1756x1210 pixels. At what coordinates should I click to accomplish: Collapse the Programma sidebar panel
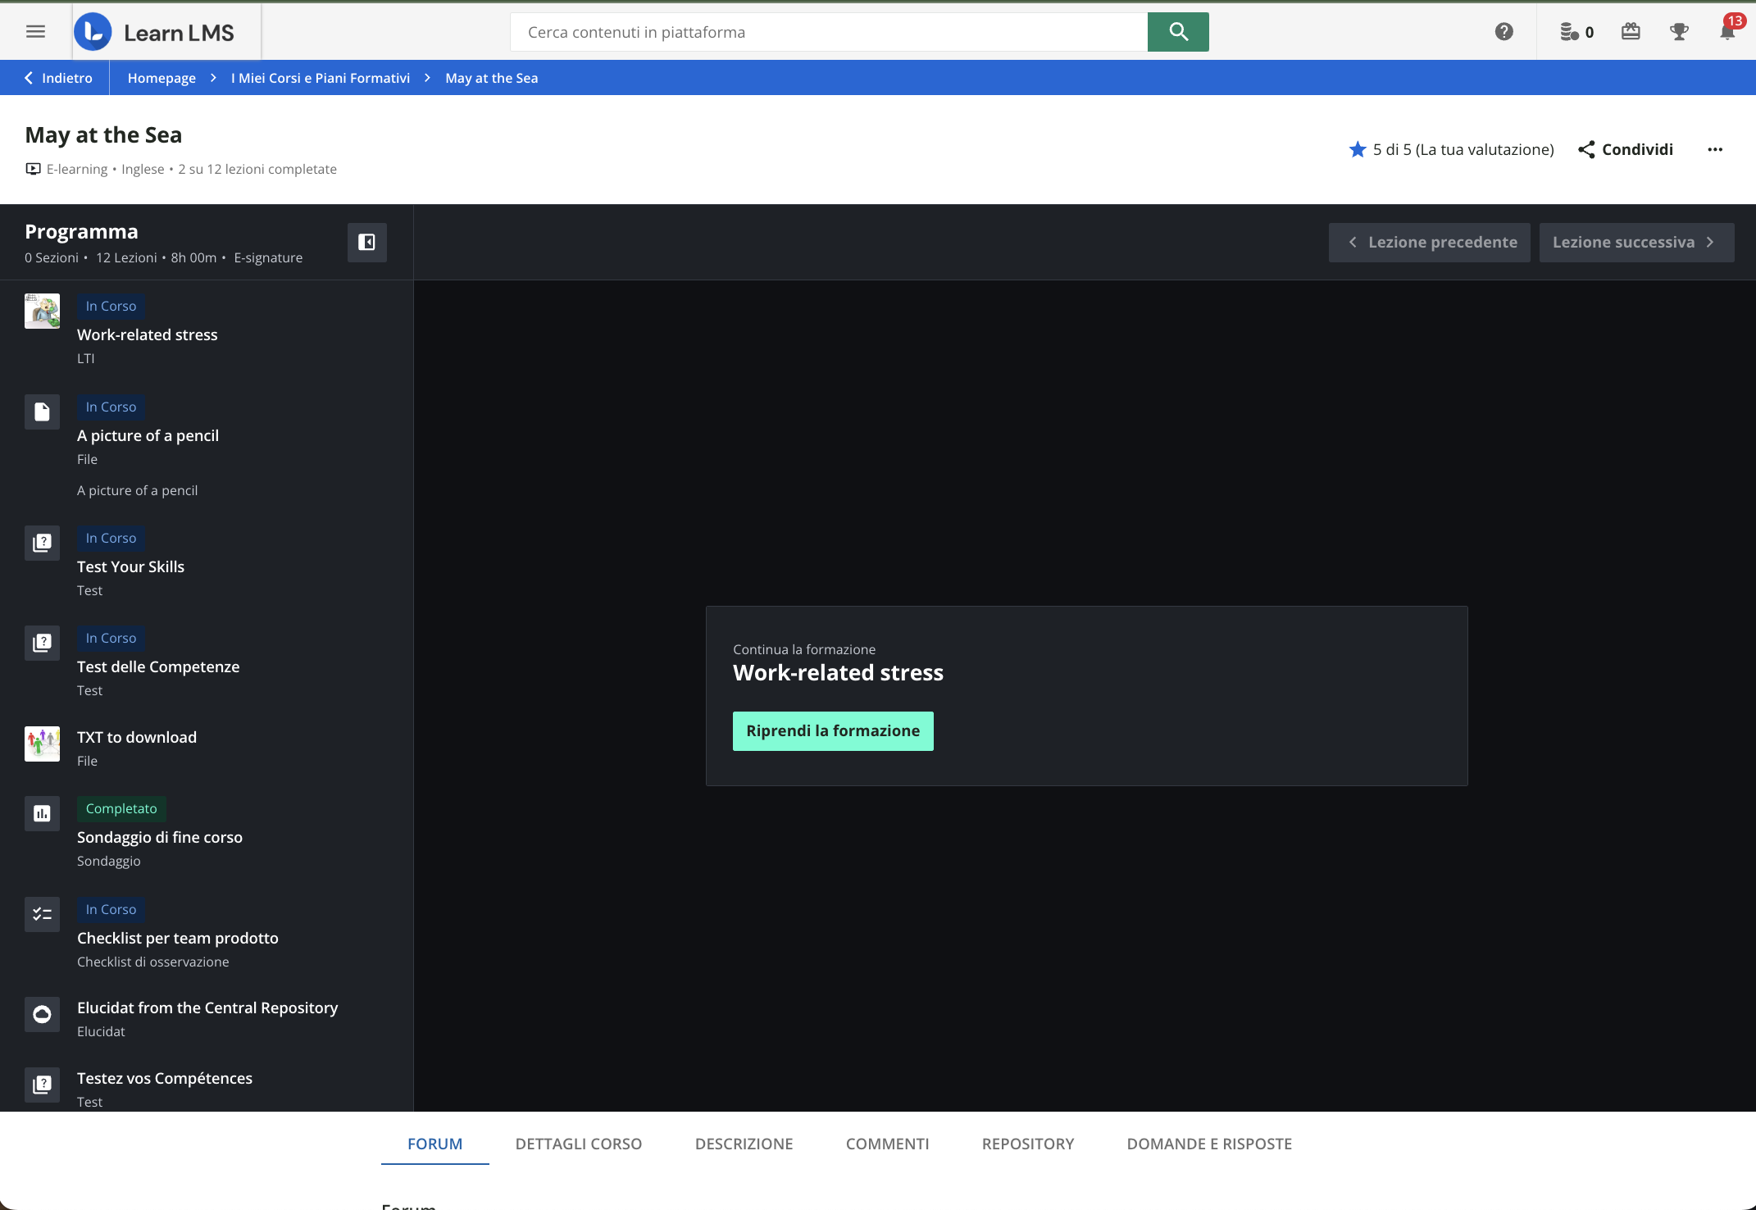[x=366, y=243]
